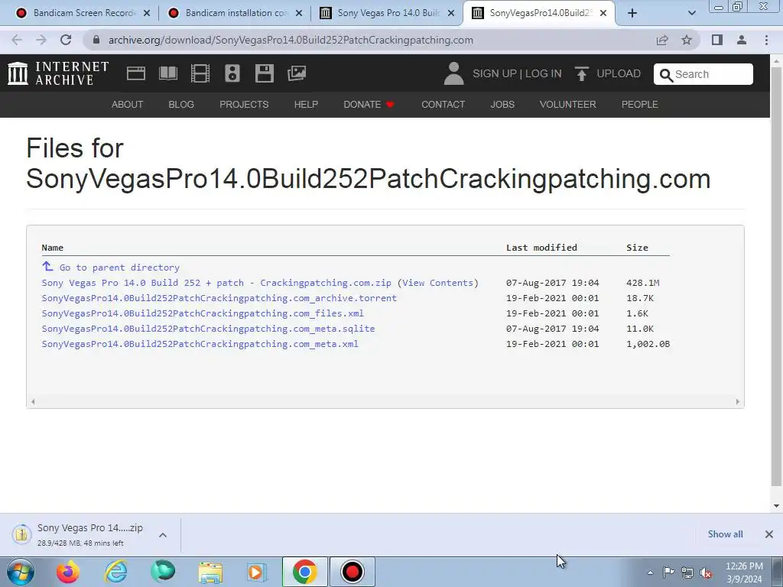Click View Contents link
Image resolution: width=783 pixels, height=587 pixels.
pyautogui.click(x=438, y=283)
